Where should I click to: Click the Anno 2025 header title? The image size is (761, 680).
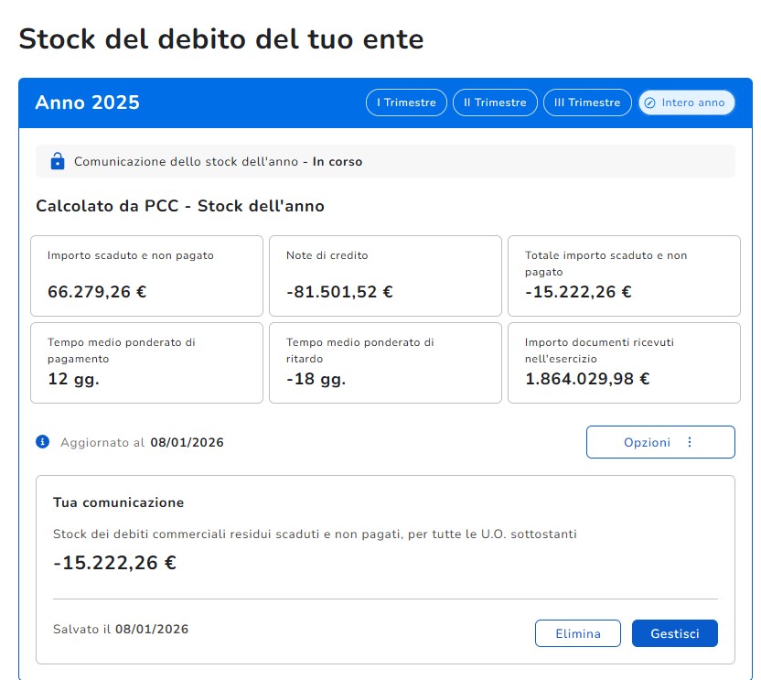point(88,103)
